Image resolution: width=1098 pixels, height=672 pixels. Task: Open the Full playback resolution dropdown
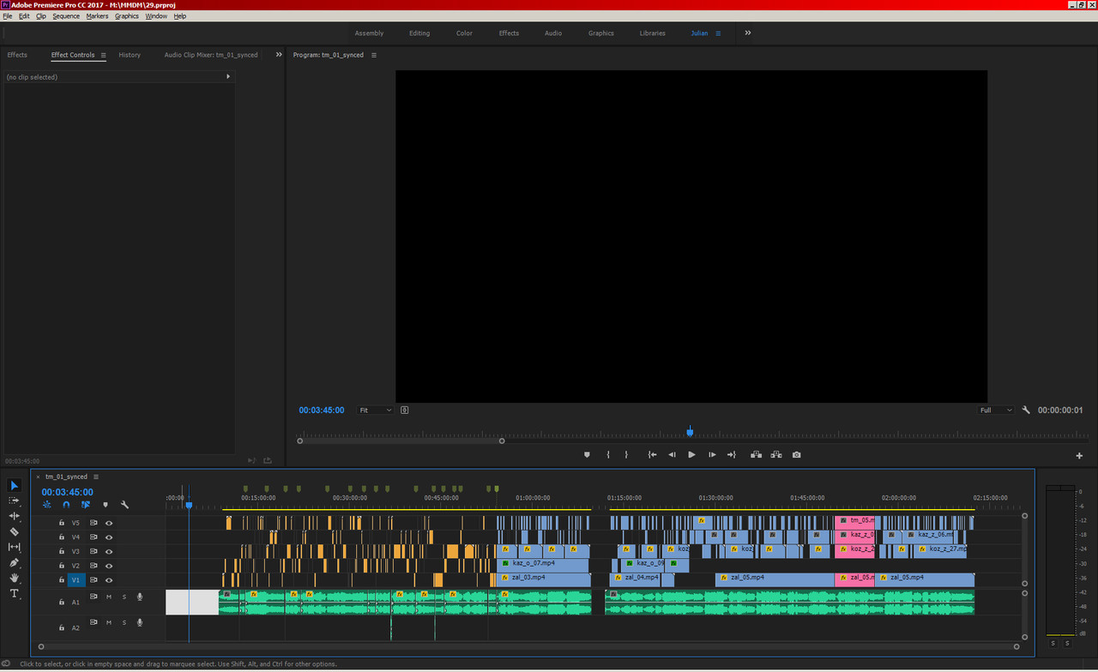[x=996, y=411]
